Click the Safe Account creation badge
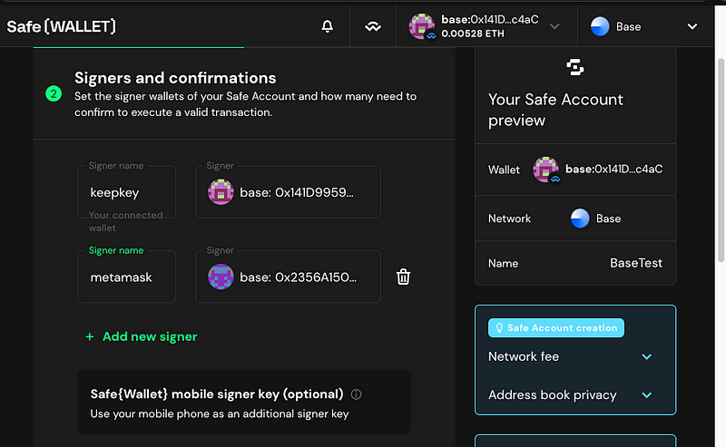The width and height of the screenshot is (726, 447). tap(555, 327)
